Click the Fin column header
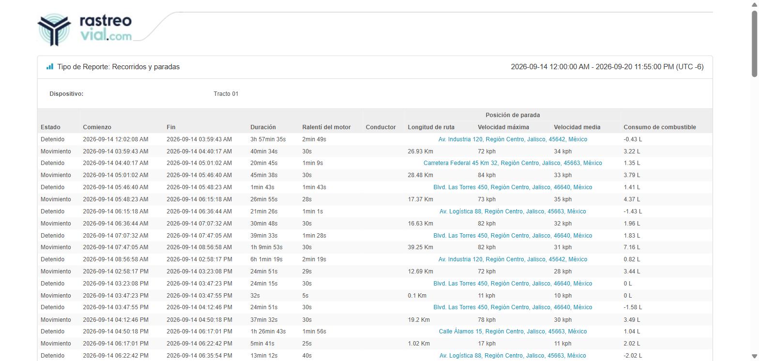The height and width of the screenshot is (361, 759). tap(171, 127)
